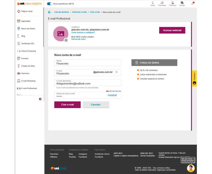Open Lista de domínios breadcrumb
The image size is (212, 174).
[x=61, y=12]
